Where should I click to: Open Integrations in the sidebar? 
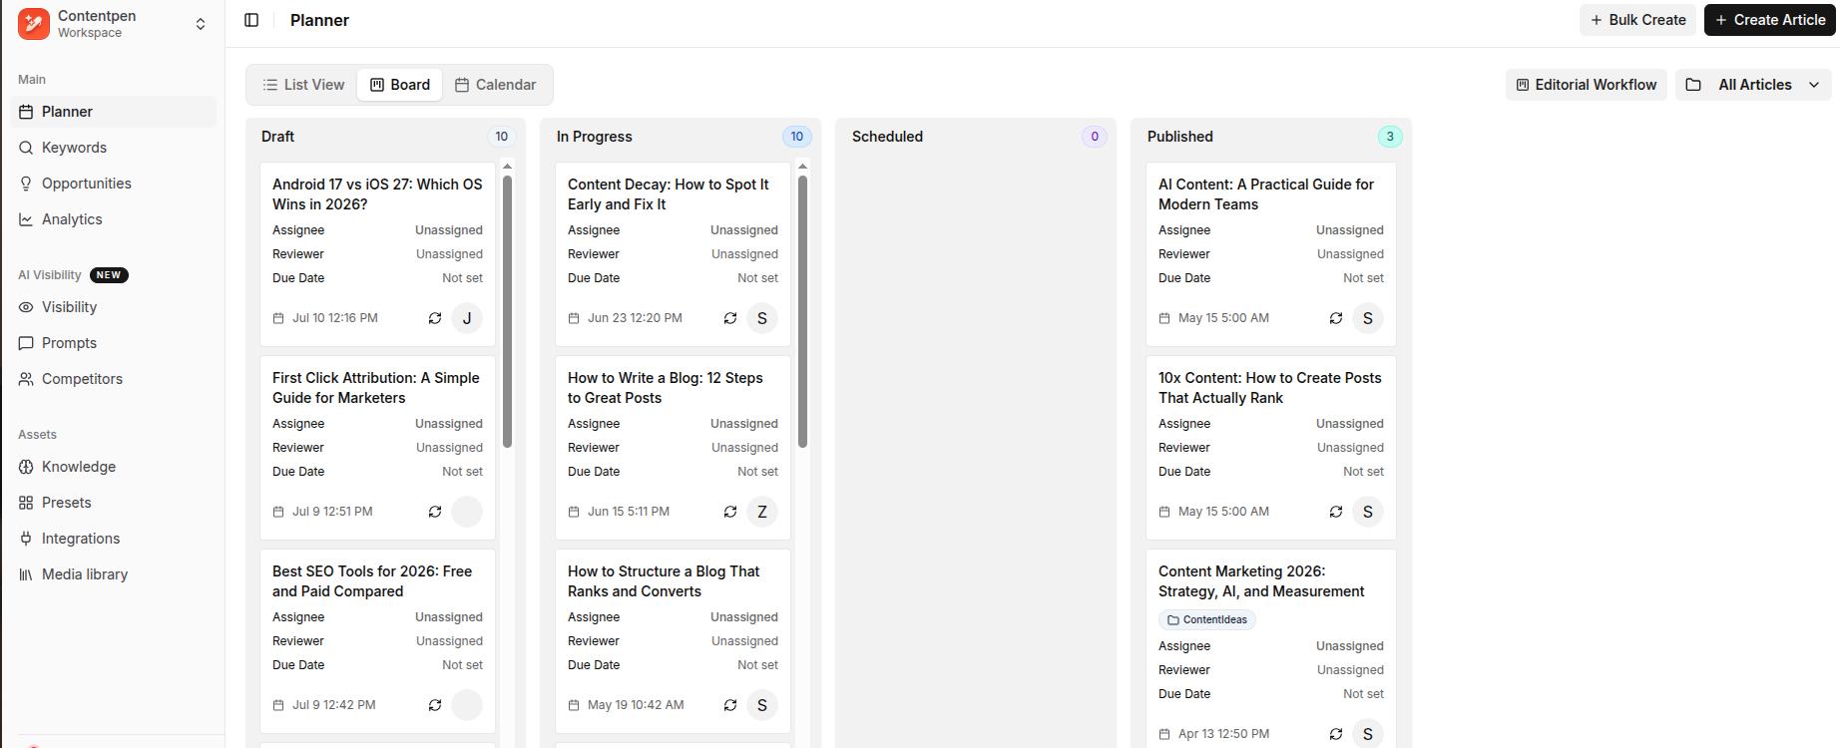113,539
